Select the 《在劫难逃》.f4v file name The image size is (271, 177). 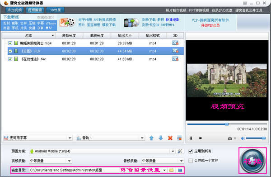coord(33,59)
